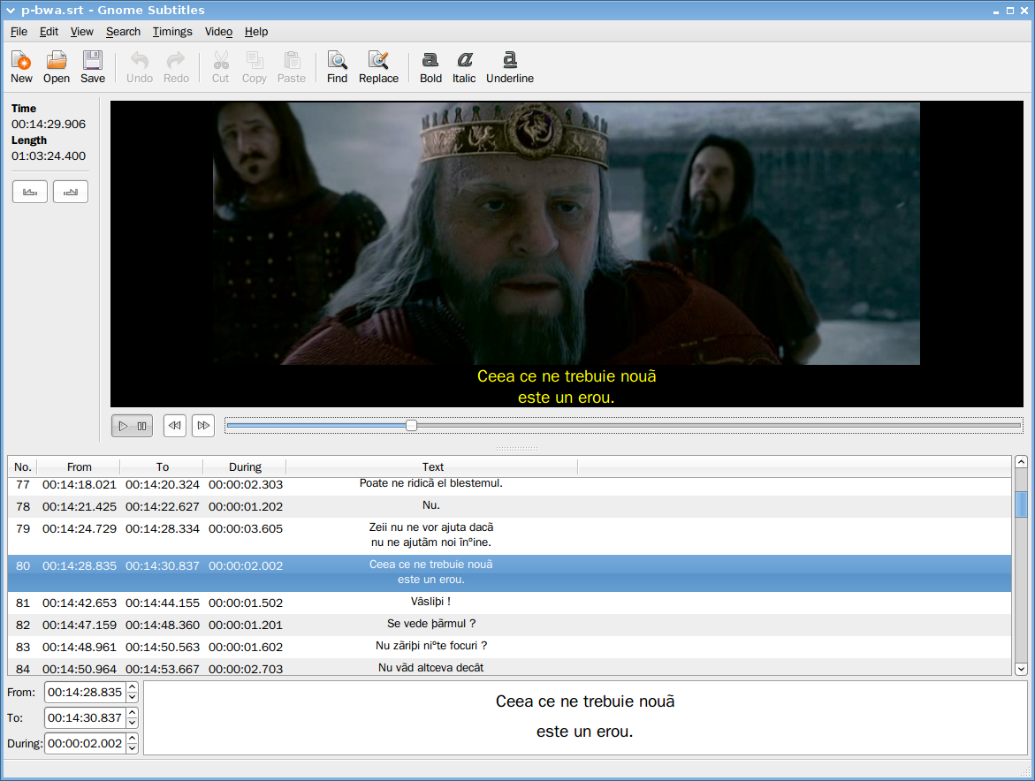Select subtitle row 82 "Se vede țărmul ?"
This screenshot has width=1035, height=781.
(431, 625)
